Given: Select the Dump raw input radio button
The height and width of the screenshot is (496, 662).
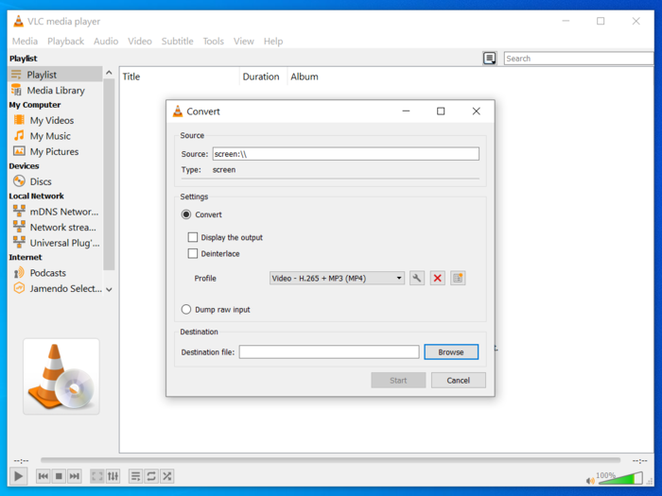Looking at the screenshot, I should coord(186,309).
